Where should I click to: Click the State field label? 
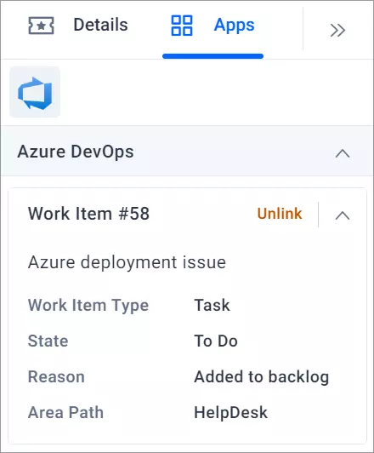pyautogui.click(x=48, y=341)
